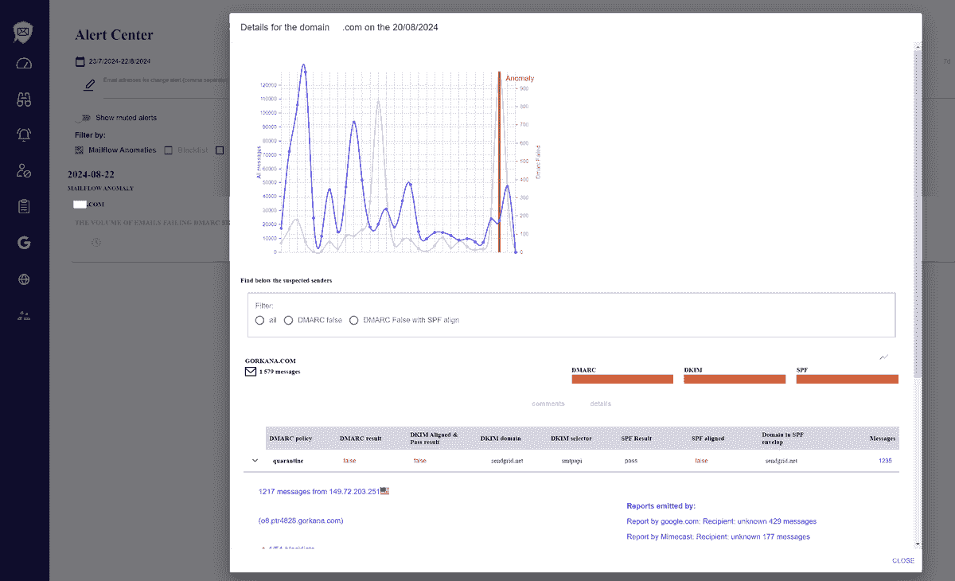Click the 'DKIM selector' column header
Viewport: 955px width, 581px height.
tap(573, 439)
